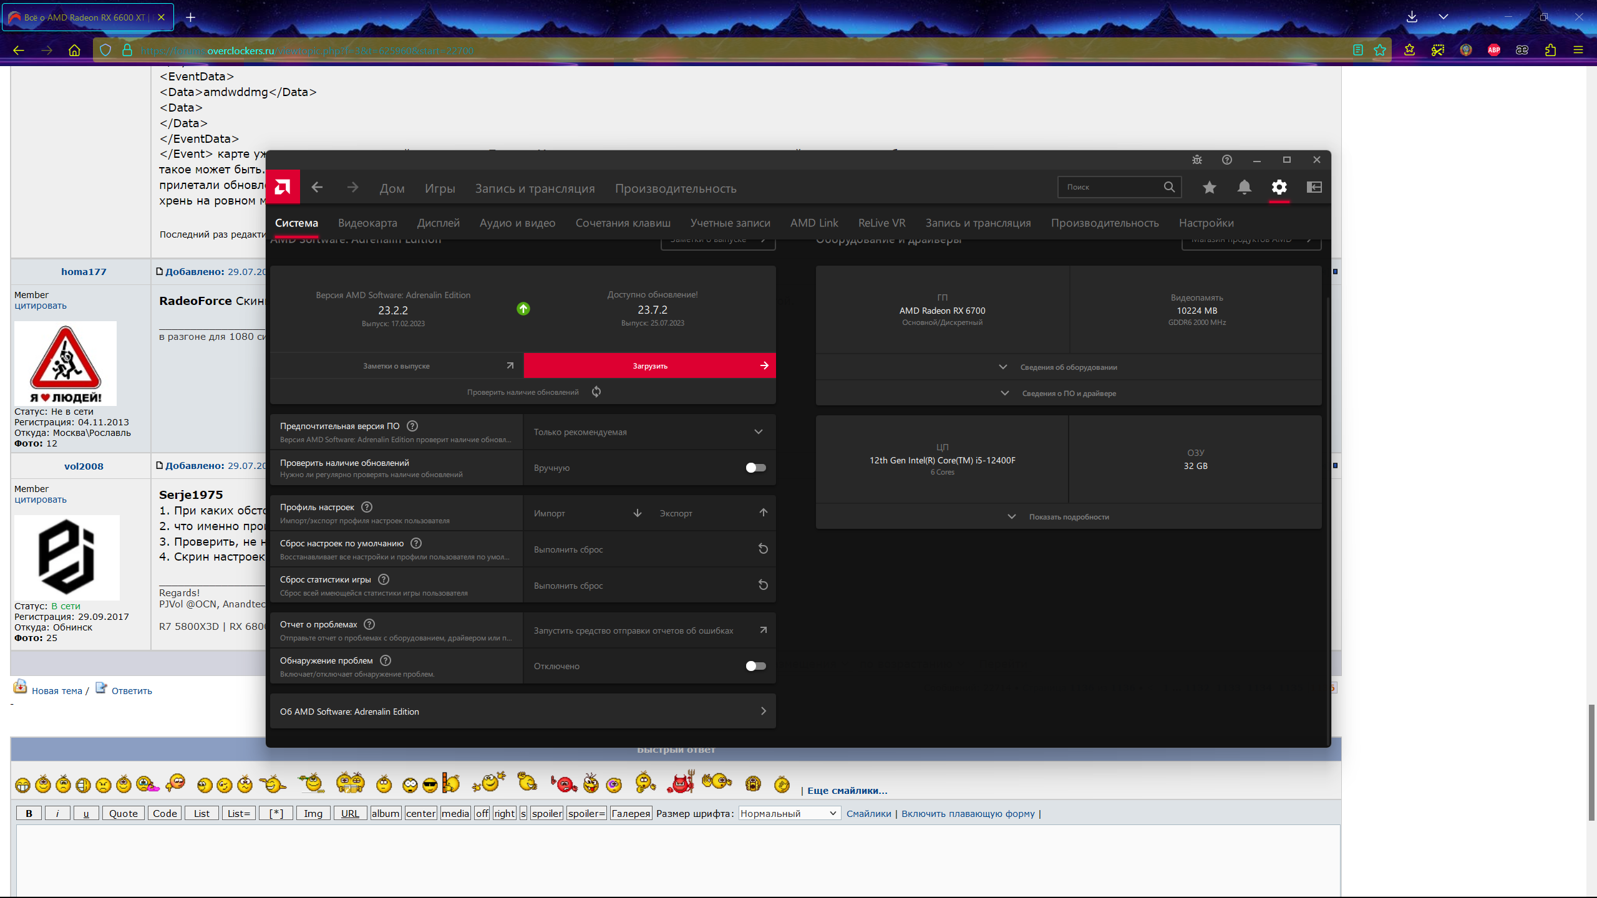The image size is (1597, 898).
Task: Open the Игры menu item
Action: pos(440,188)
